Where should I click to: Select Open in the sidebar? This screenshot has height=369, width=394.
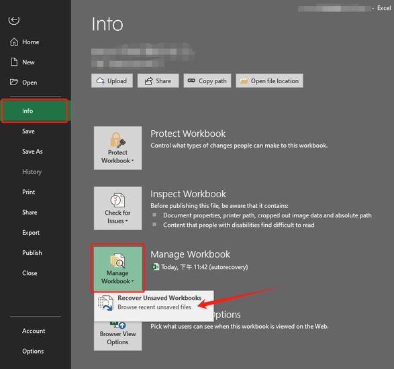(x=36, y=83)
